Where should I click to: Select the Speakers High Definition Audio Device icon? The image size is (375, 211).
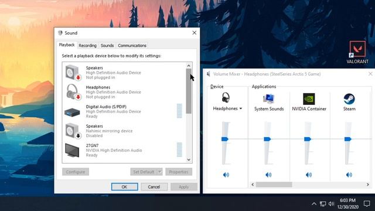point(73,72)
